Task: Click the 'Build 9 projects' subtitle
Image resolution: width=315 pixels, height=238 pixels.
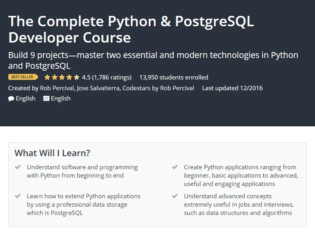Action: point(153,60)
